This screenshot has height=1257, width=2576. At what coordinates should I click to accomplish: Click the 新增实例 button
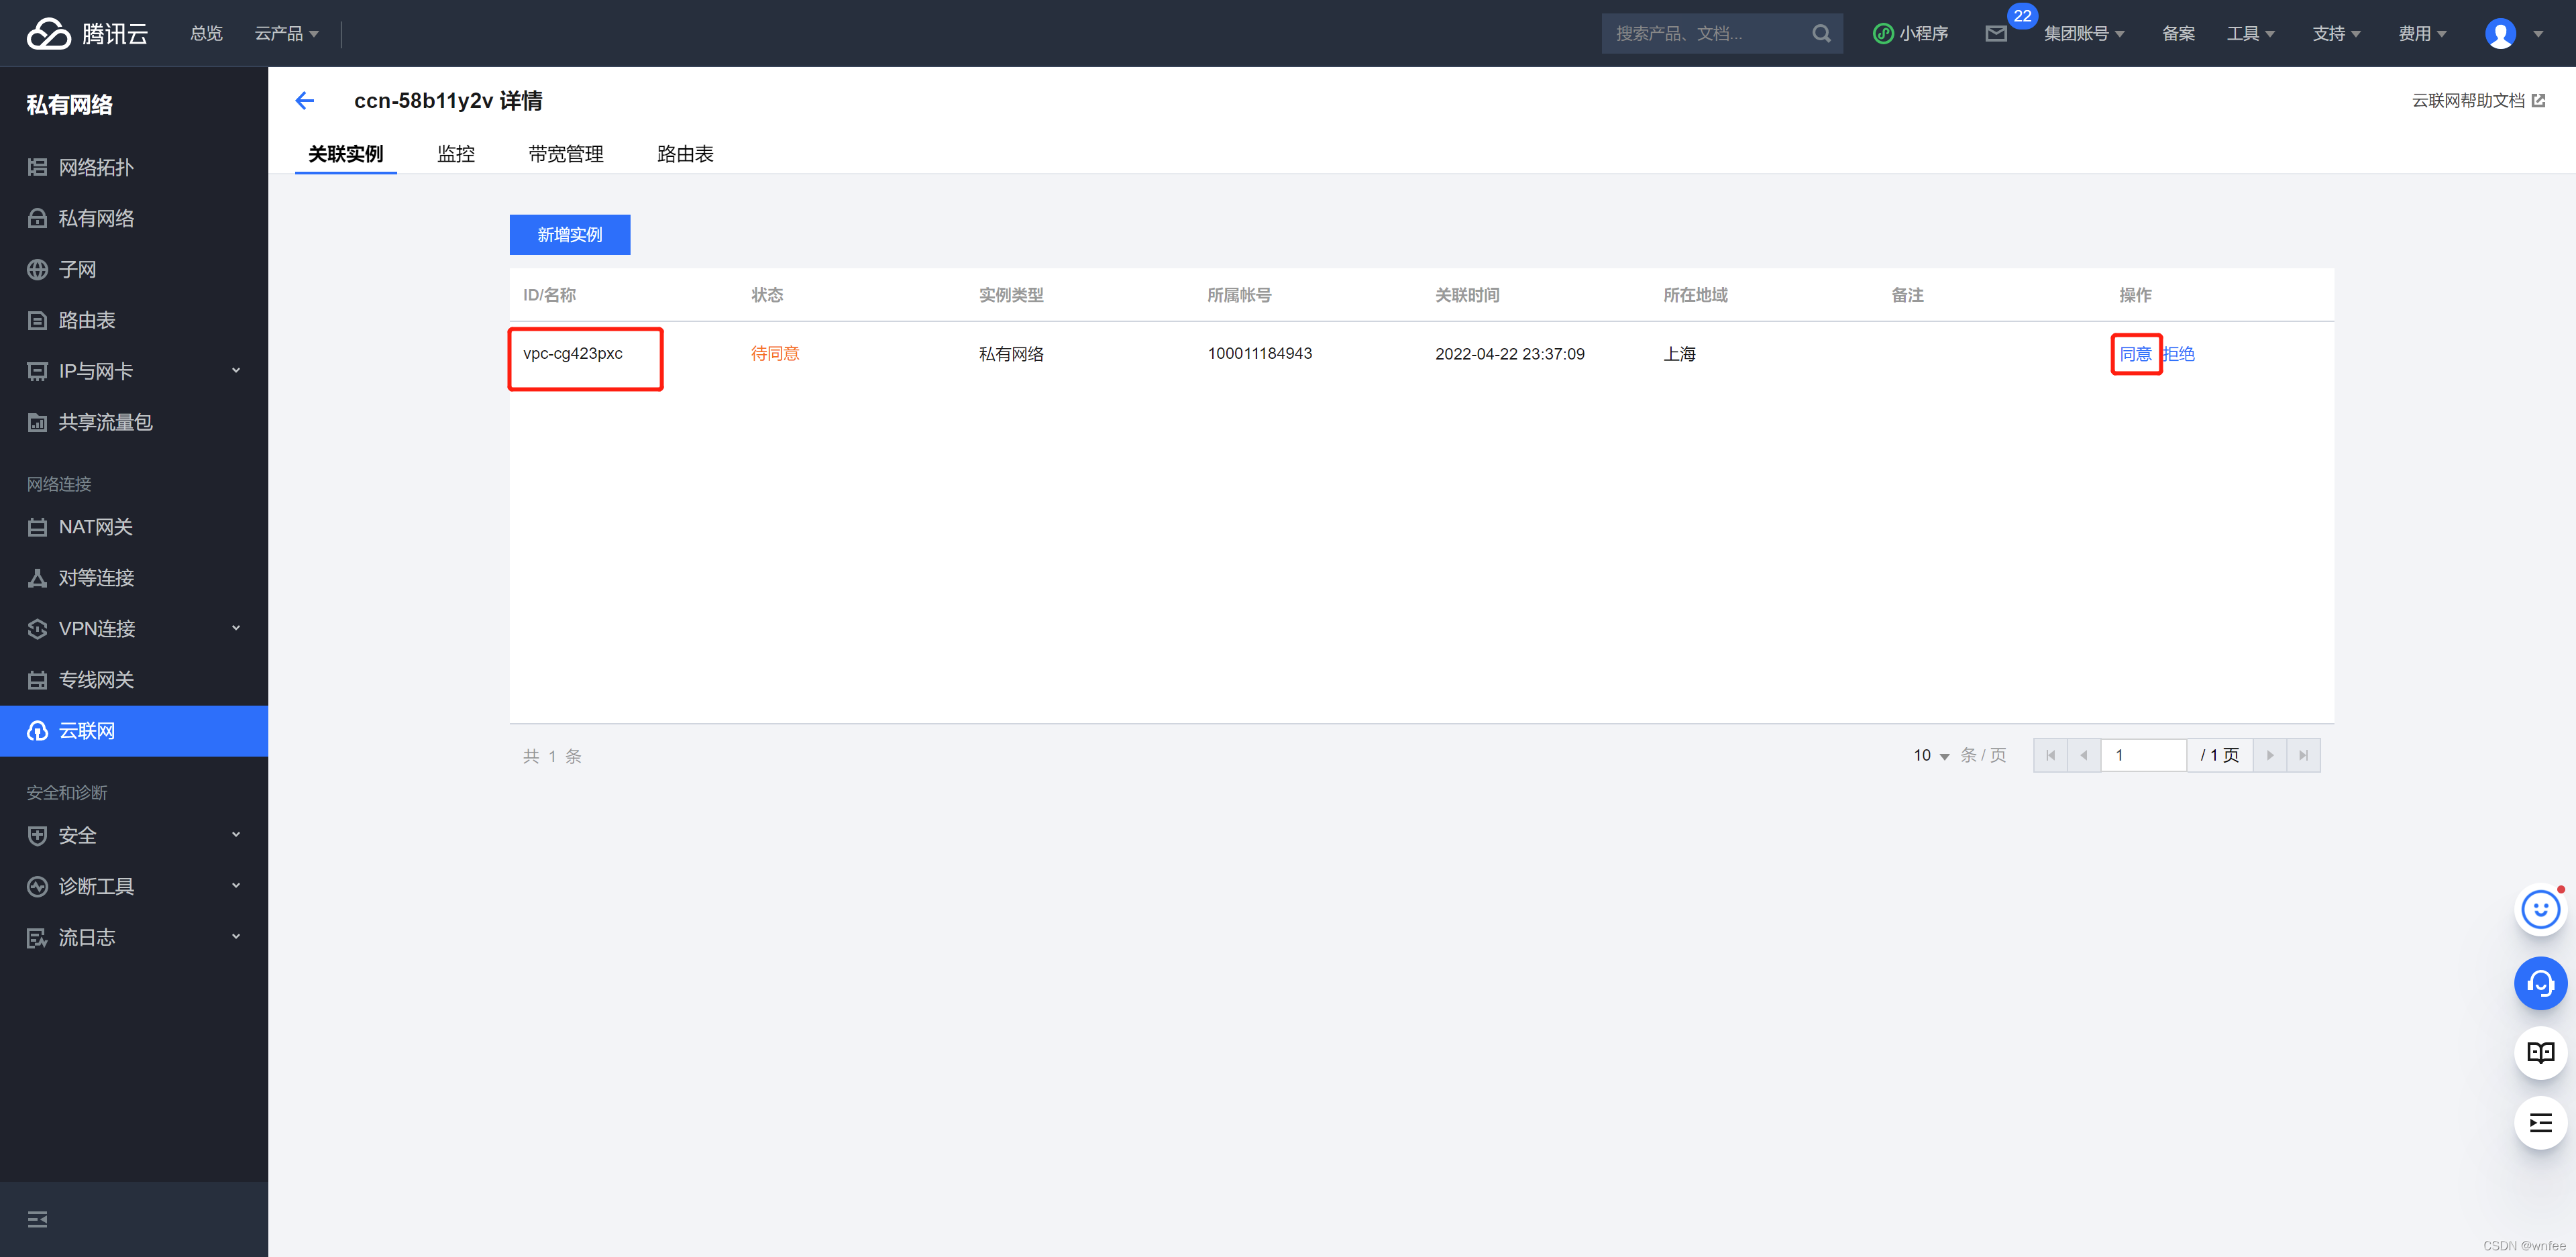click(569, 234)
